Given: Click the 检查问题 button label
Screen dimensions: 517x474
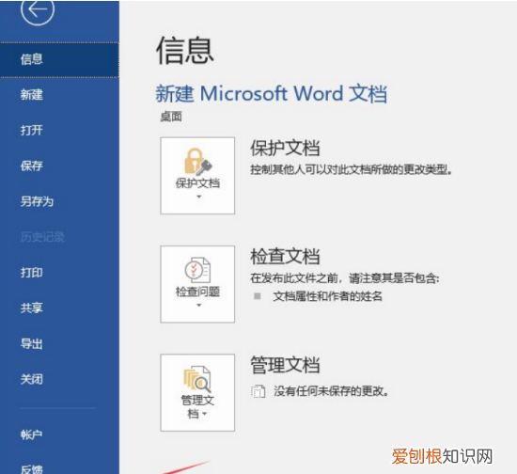Looking at the screenshot, I should pyautogui.click(x=197, y=292).
